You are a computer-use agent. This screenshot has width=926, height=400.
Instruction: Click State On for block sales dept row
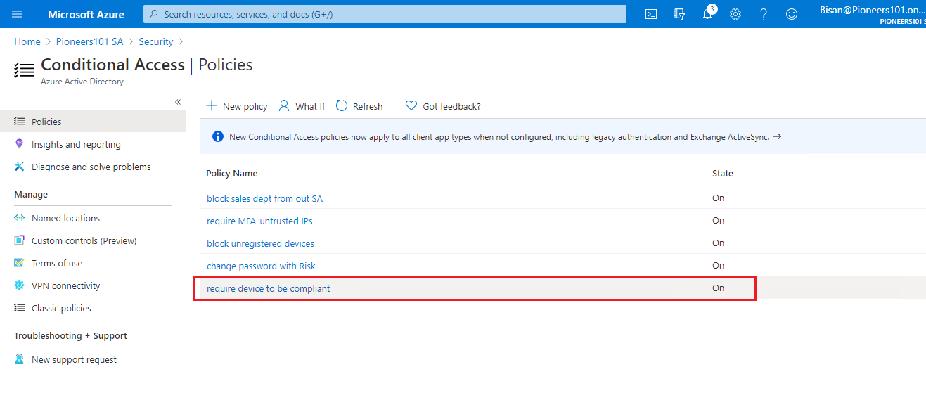pyautogui.click(x=718, y=198)
